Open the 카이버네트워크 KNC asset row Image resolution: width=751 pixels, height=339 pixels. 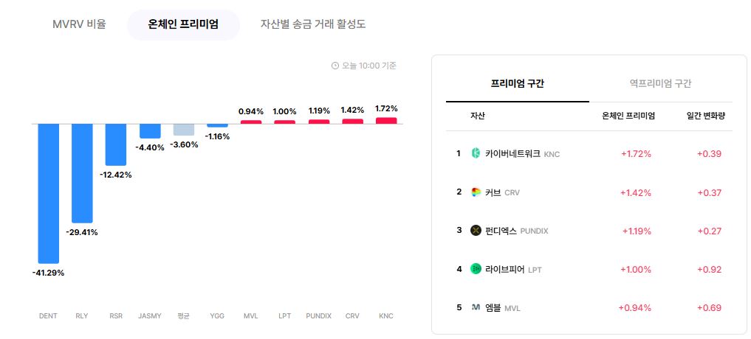pos(589,154)
